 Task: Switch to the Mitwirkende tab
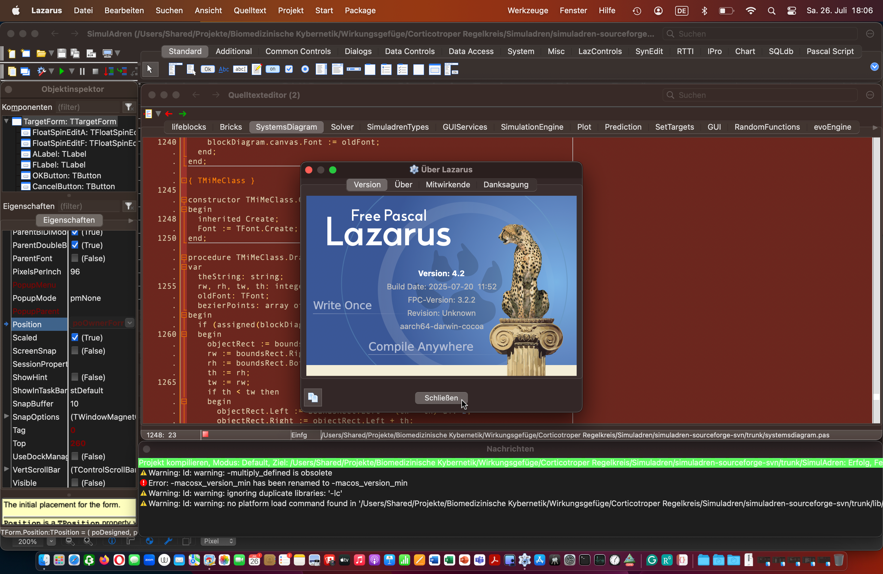click(x=448, y=185)
